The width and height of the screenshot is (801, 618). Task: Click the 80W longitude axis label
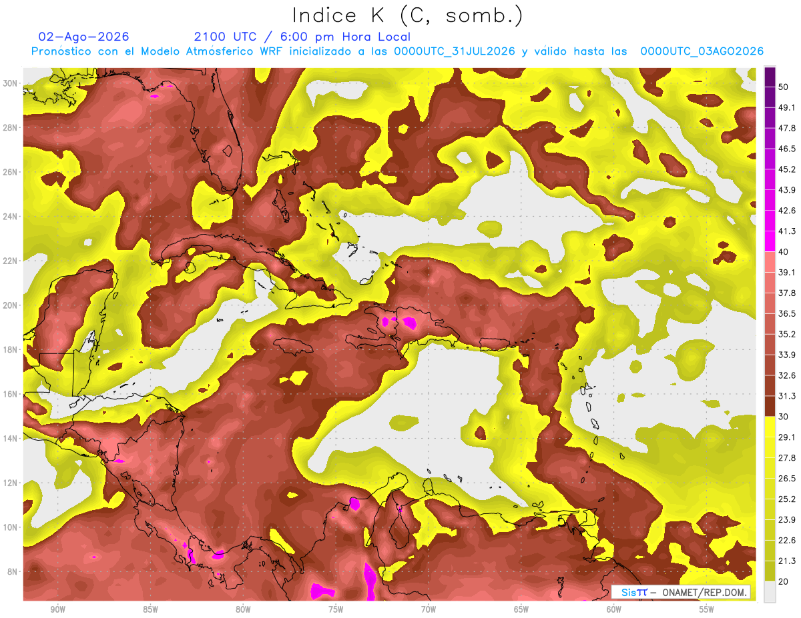(x=243, y=609)
